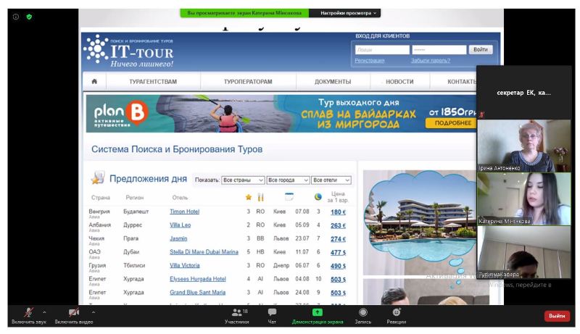
Task: Click the meal type fork icon
Action: click(x=260, y=197)
